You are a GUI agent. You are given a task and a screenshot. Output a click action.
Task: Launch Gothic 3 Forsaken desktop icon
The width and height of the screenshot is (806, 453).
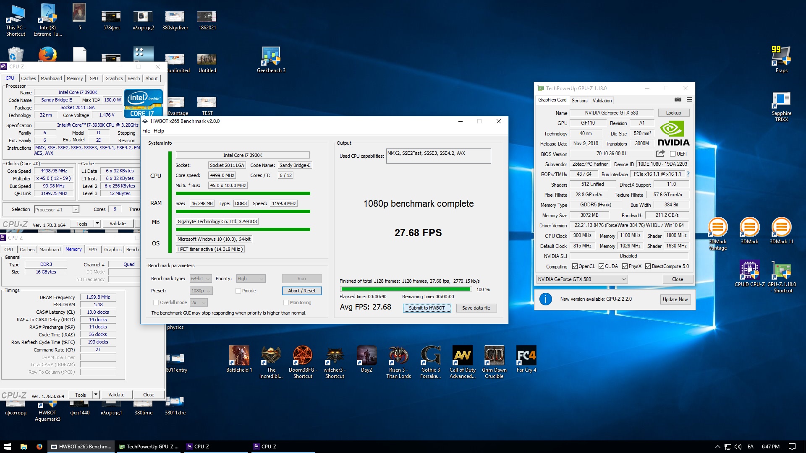coord(430,362)
